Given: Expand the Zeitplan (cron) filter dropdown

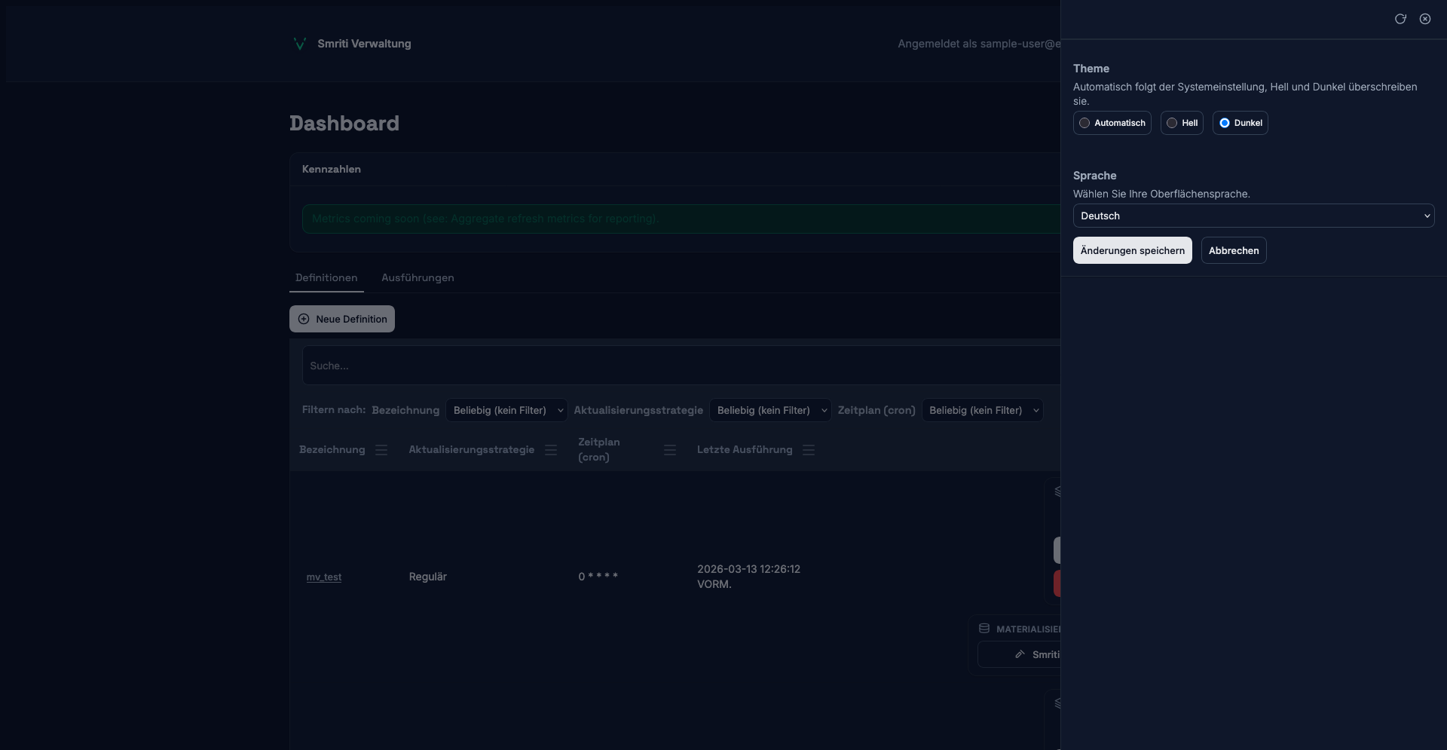Looking at the screenshot, I should [982, 410].
